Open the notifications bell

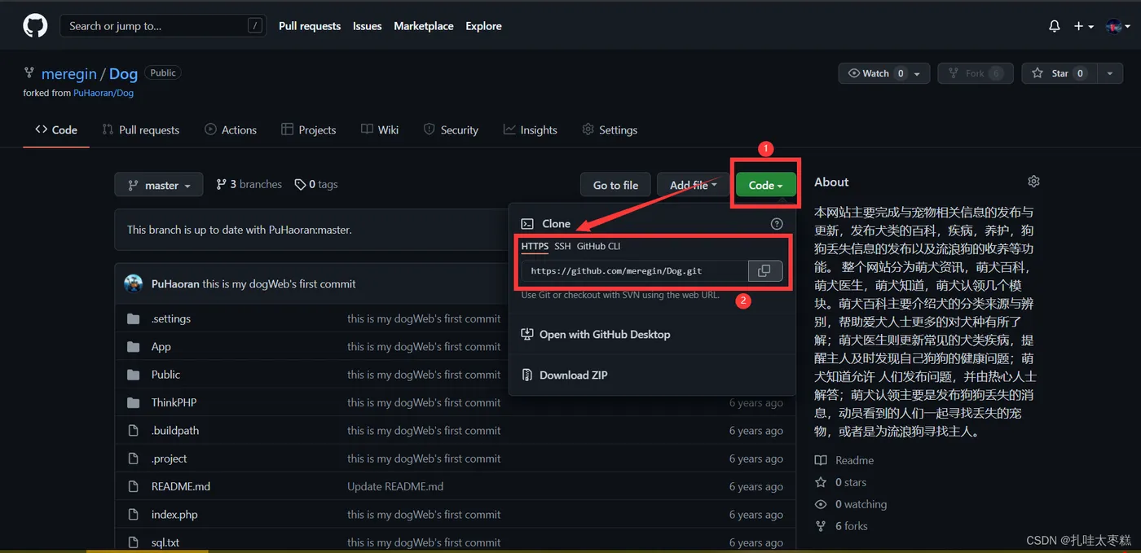[1055, 26]
